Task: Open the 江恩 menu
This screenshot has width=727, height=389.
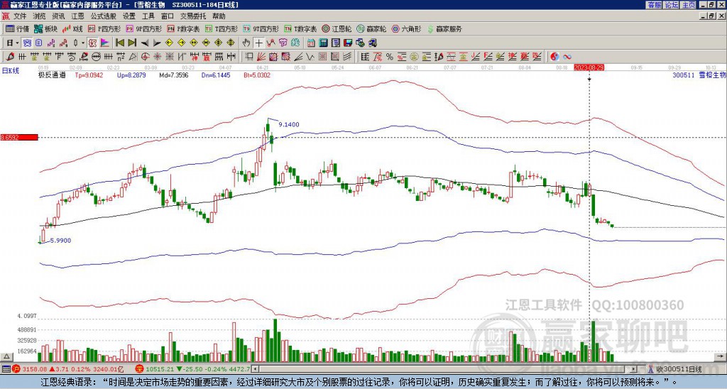Action: tap(77, 16)
